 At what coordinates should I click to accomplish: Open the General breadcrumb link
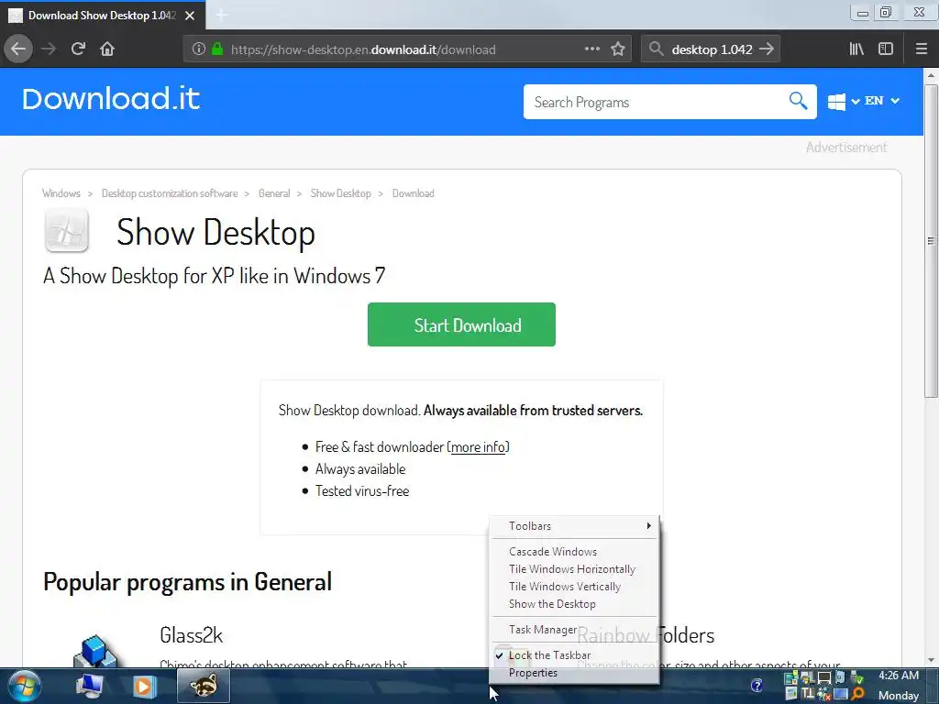[274, 193]
